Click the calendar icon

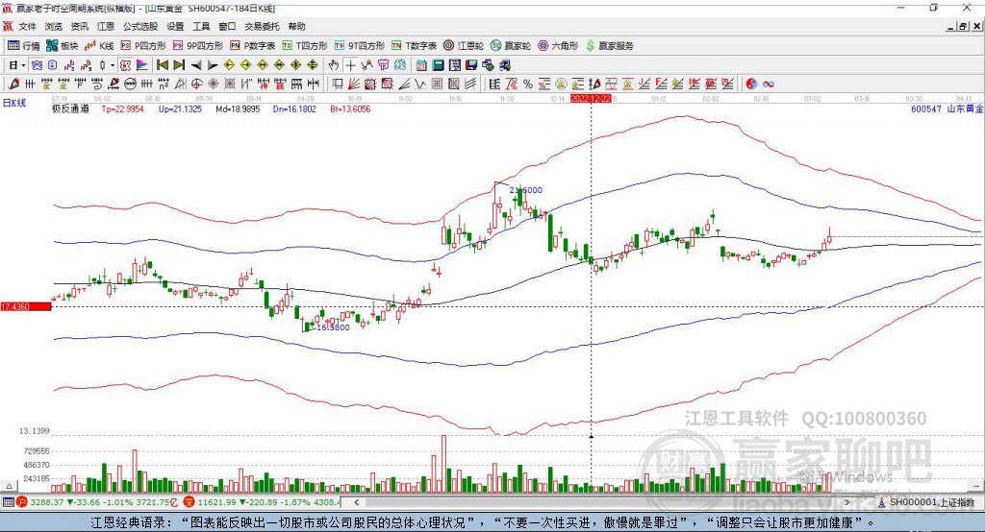421,65
